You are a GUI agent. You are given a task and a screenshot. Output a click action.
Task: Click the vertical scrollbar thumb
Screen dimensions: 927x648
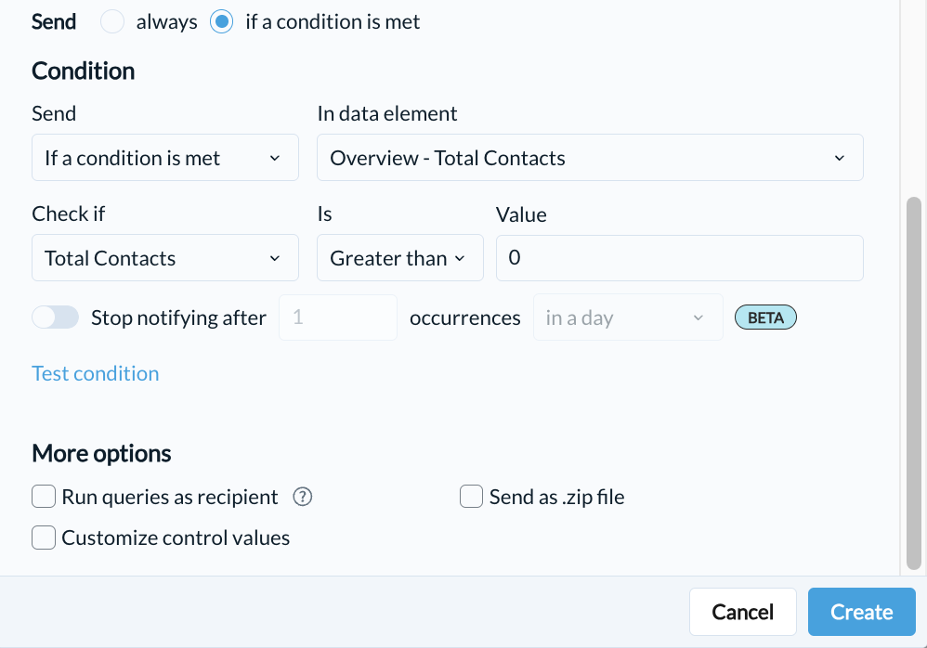(914, 383)
